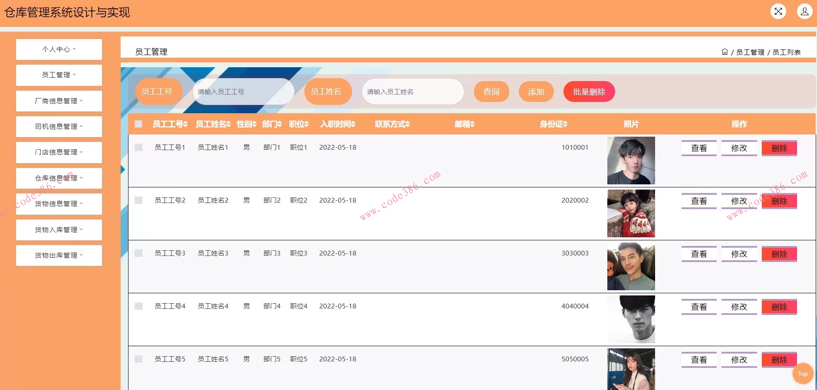The width and height of the screenshot is (817, 390).
Task: Edit 员工工号1 using 修改 button
Action: pos(739,148)
